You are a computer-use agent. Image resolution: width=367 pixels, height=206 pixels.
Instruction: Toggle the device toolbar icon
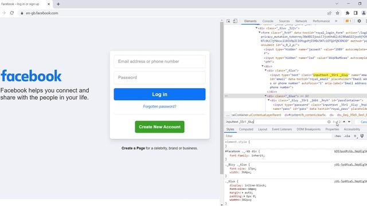point(235,21)
